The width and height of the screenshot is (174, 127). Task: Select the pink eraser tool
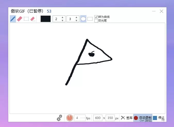coord(20,19)
